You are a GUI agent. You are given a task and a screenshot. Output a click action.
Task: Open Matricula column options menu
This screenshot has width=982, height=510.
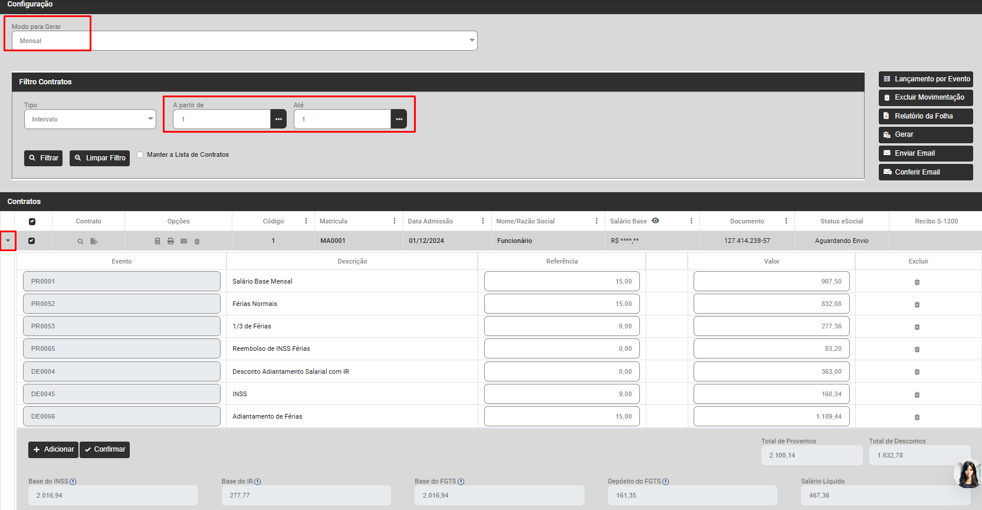(395, 221)
